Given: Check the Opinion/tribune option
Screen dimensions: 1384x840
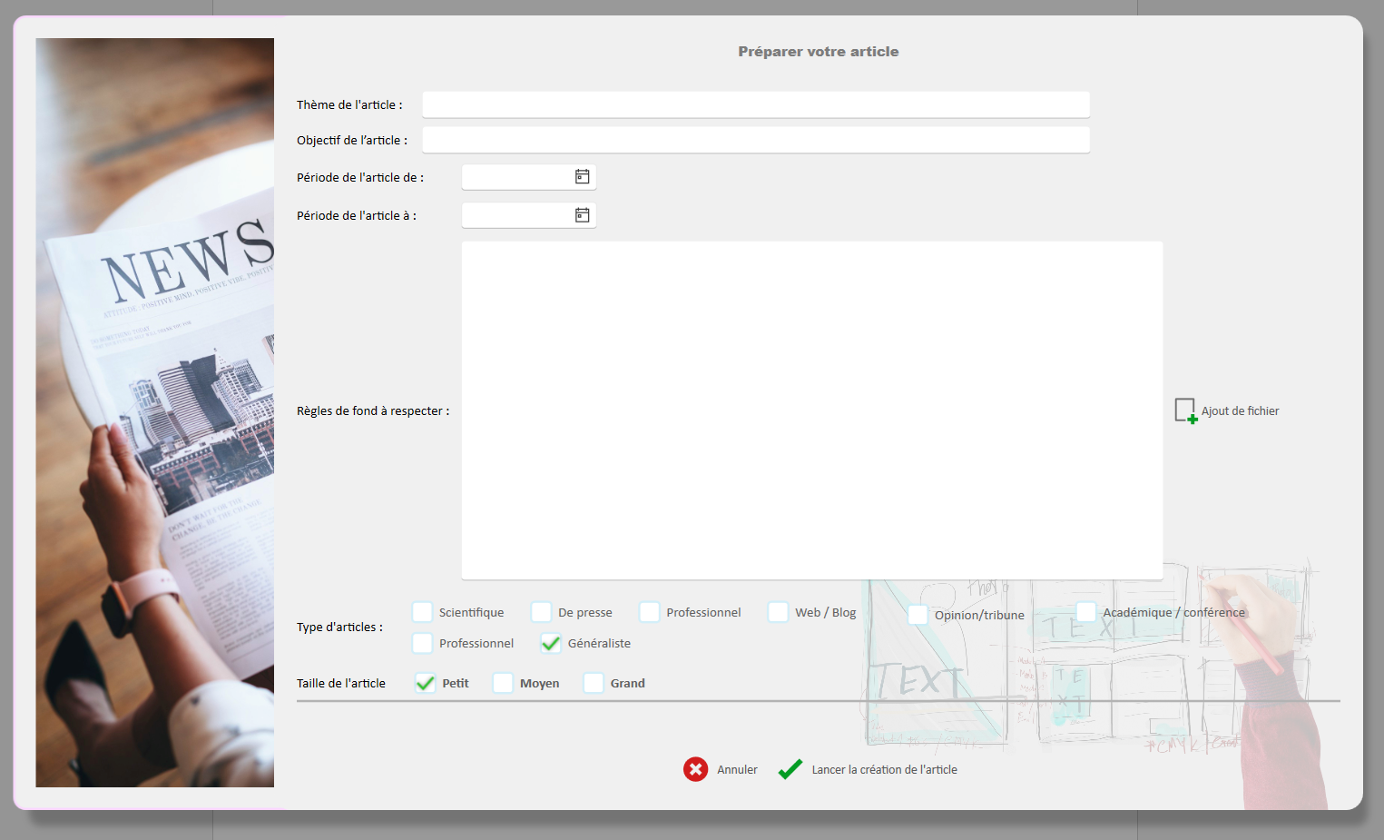Looking at the screenshot, I should [918, 615].
